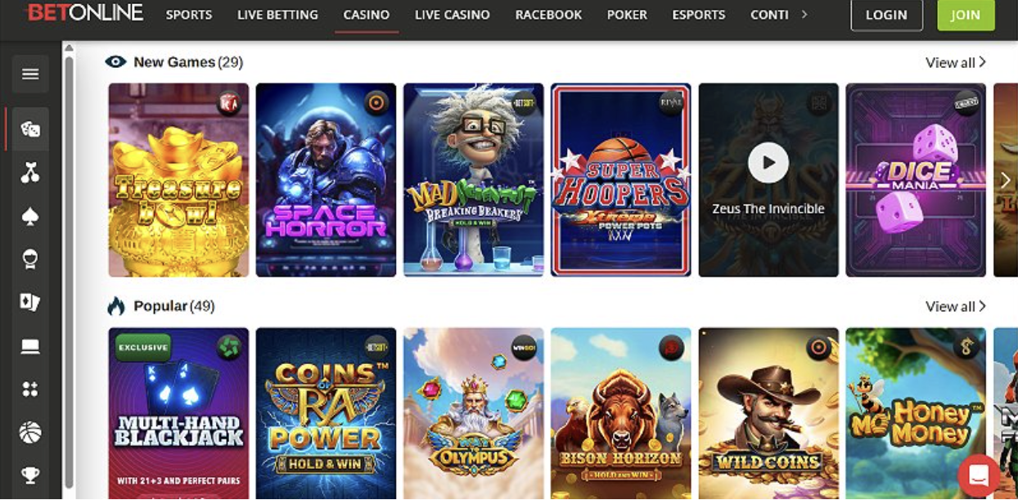This screenshot has width=1018, height=500.
Task: Open the Dice Mania game thumbnail
Action: (916, 180)
